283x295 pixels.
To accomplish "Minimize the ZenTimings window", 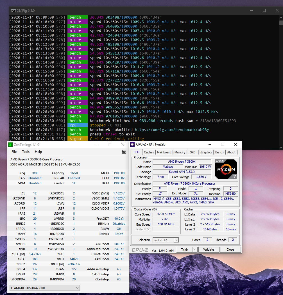I will point(97,145).
